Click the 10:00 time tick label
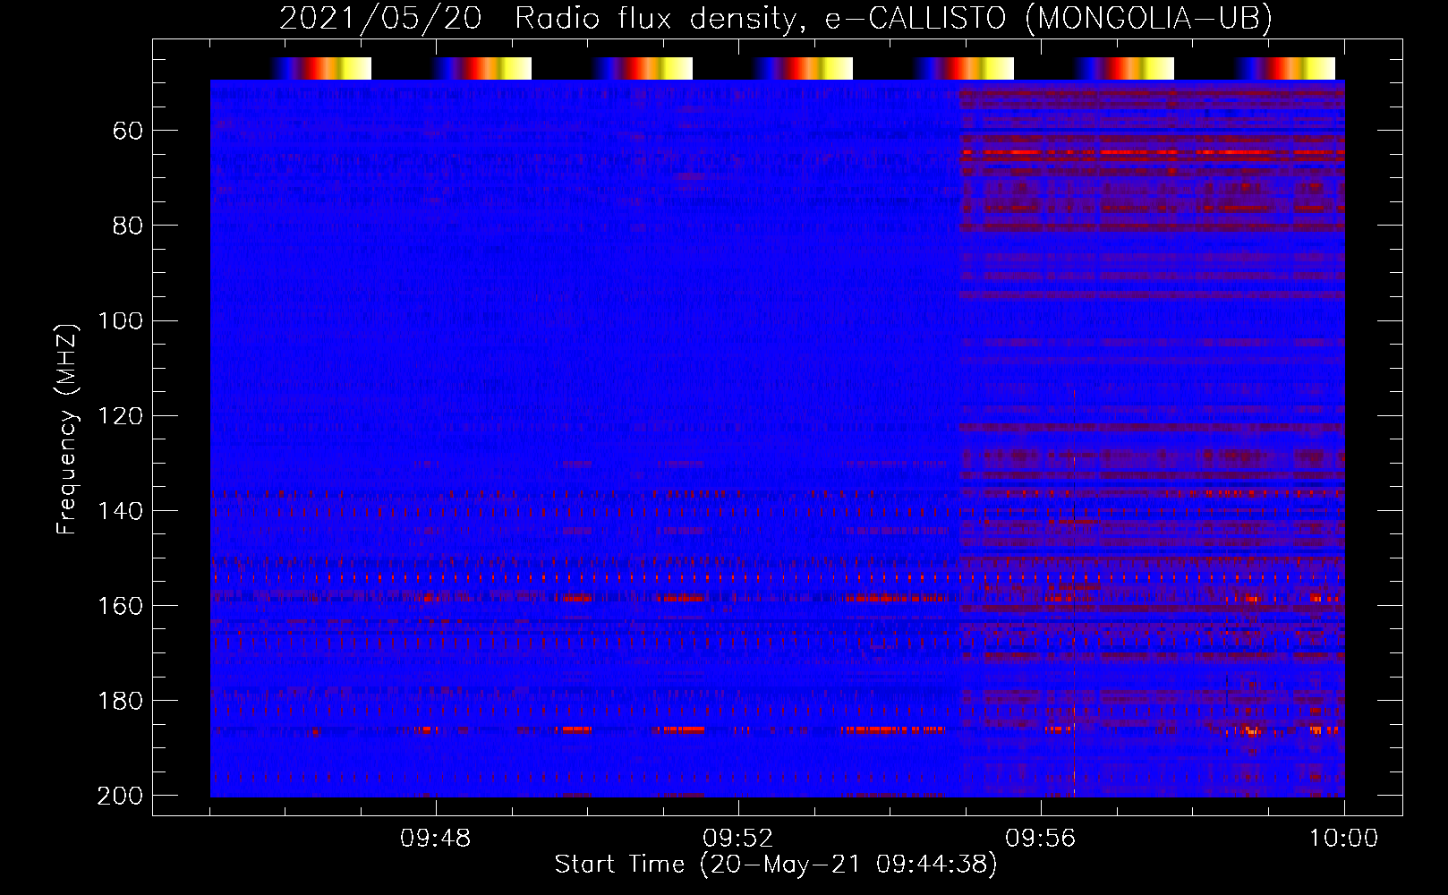Image resolution: width=1448 pixels, height=895 pixels. pyautogui.click(x=1343, y=839)
